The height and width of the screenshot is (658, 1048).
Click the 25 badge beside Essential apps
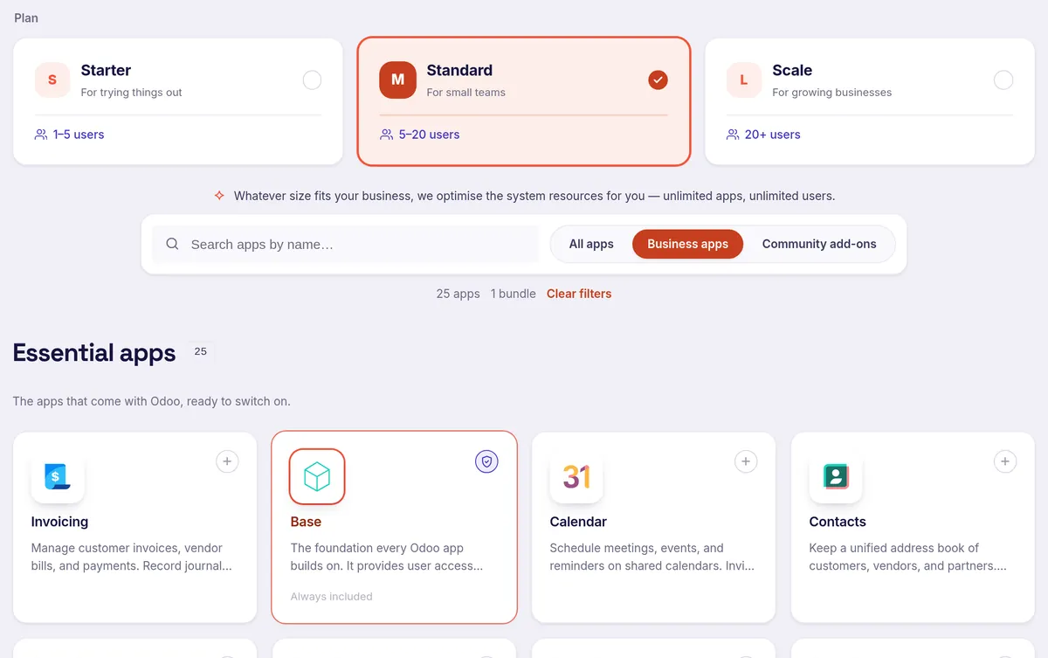click(201, 351)
